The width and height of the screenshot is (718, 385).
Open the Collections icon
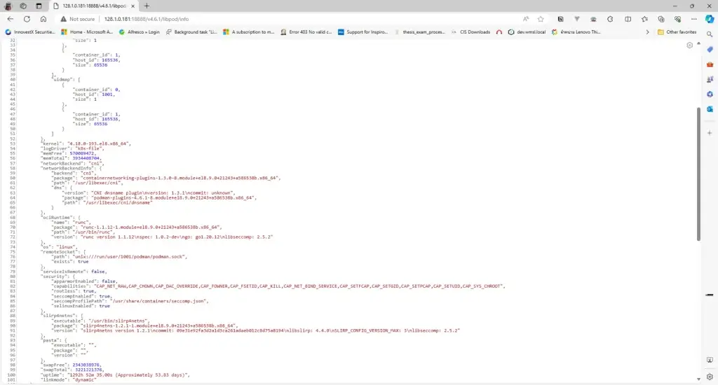[661, 19]
